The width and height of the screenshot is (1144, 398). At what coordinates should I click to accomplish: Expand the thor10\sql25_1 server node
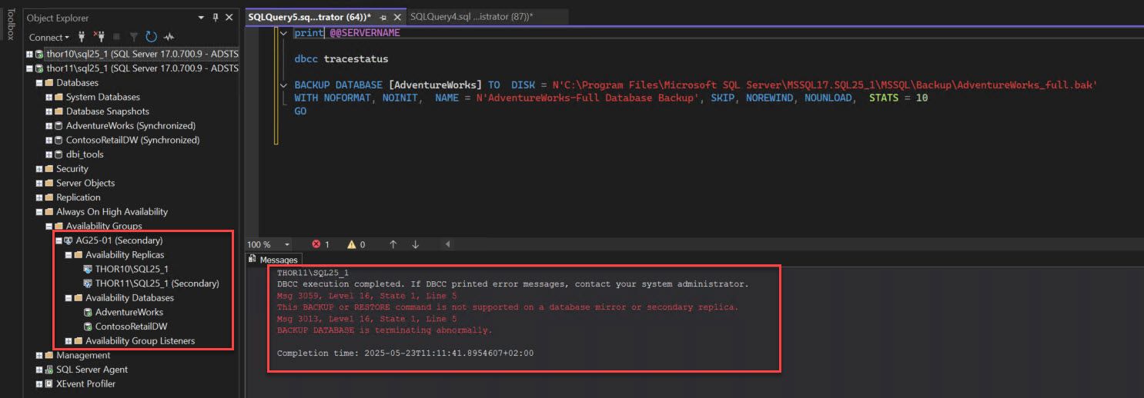(x=29, y=54)
